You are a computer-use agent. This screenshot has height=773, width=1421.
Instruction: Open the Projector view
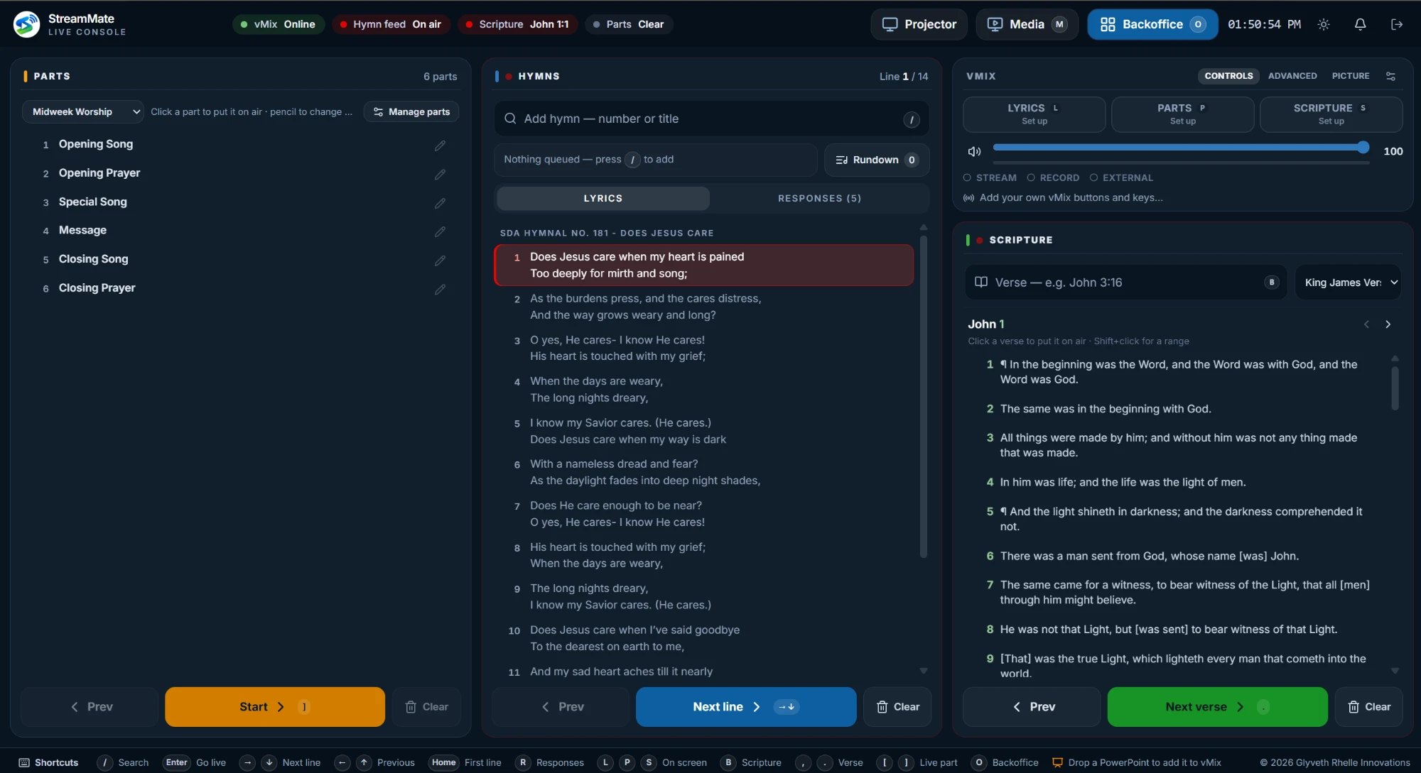919,24
